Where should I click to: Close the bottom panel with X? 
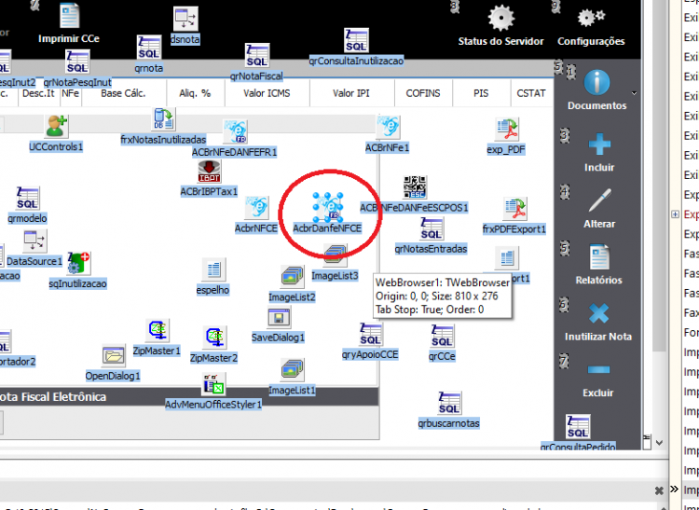pos(659,490)
